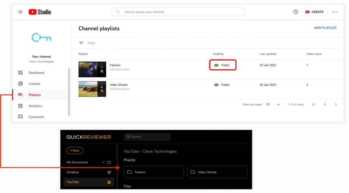This screenshot has height=193, width=349.
Task: Select Dashboard in the left sidebar
Action: pos(36,73)
